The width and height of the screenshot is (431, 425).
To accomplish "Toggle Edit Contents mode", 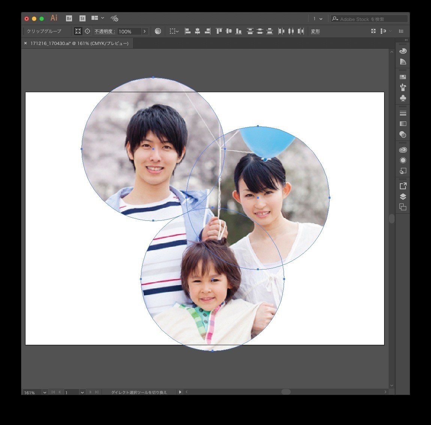I will (x=87, y=31).
